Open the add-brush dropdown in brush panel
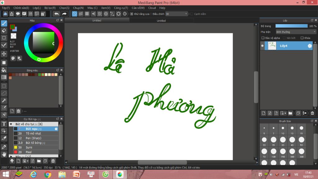 click(25, 161)
